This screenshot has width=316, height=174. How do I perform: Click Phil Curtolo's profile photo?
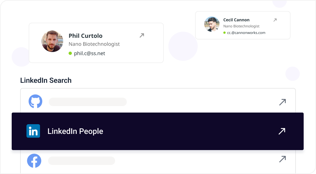pos(52,41)
